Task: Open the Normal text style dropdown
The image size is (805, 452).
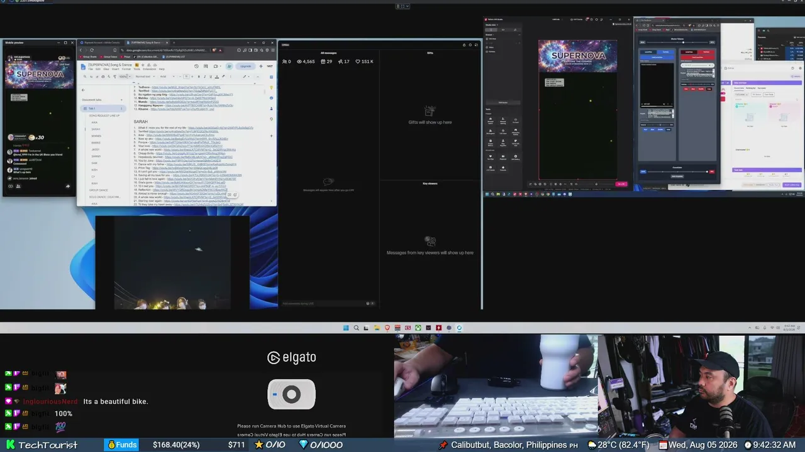Action: pos(144,77)
